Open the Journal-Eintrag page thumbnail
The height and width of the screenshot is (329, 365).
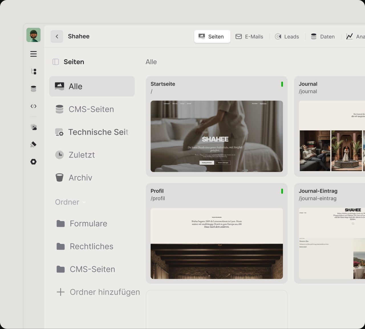pyautogui.click(x=332, y=243)
